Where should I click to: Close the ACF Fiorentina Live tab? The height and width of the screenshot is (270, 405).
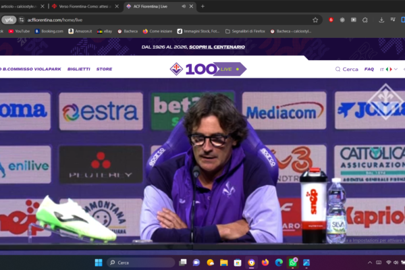pyautogui.click(x=191, y=7)
